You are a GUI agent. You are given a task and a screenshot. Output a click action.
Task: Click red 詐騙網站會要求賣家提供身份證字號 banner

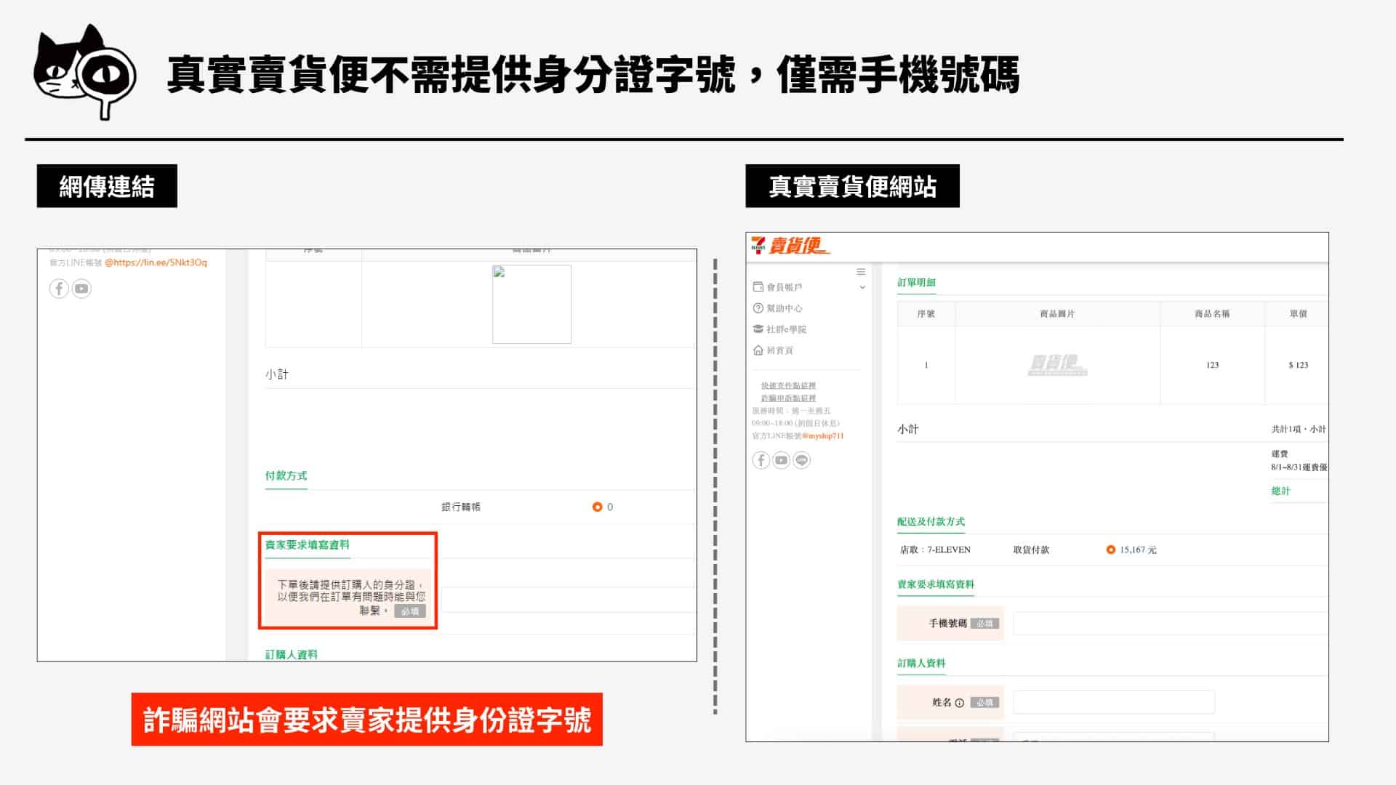click(366, 720)
